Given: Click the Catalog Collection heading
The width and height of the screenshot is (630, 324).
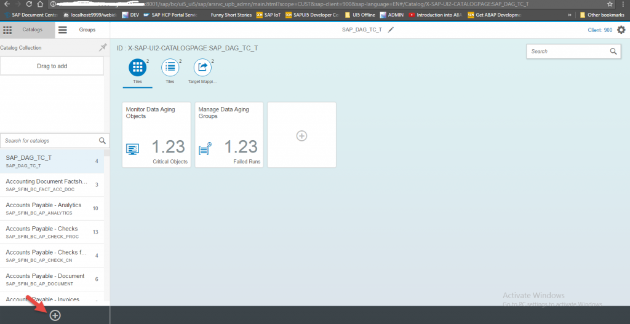Looking at the screenshot, I should (x=21, y=48).
